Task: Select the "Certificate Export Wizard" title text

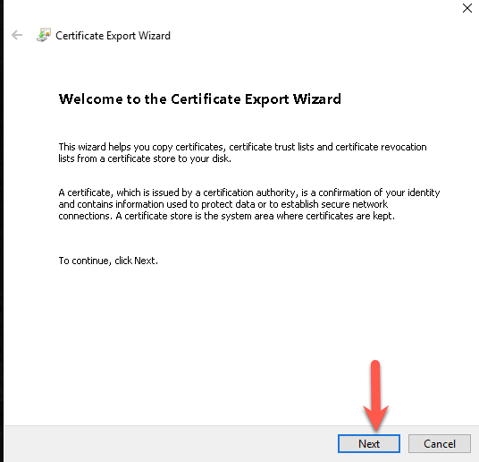Action: (x=113, y=36)
